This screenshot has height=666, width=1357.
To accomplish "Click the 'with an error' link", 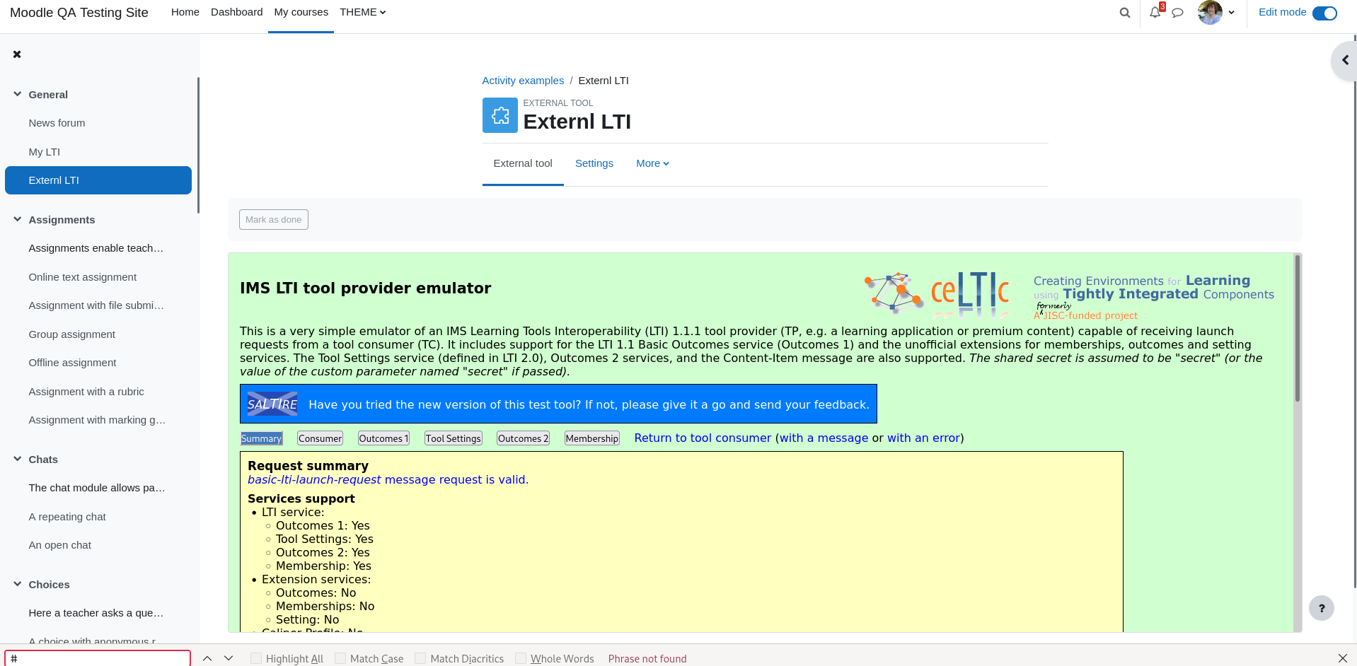I will click(923, 438).
